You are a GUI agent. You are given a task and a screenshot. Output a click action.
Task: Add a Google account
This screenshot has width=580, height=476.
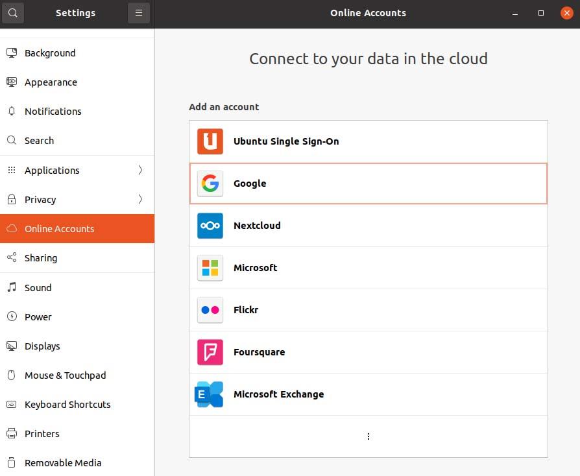pos(369,184)
